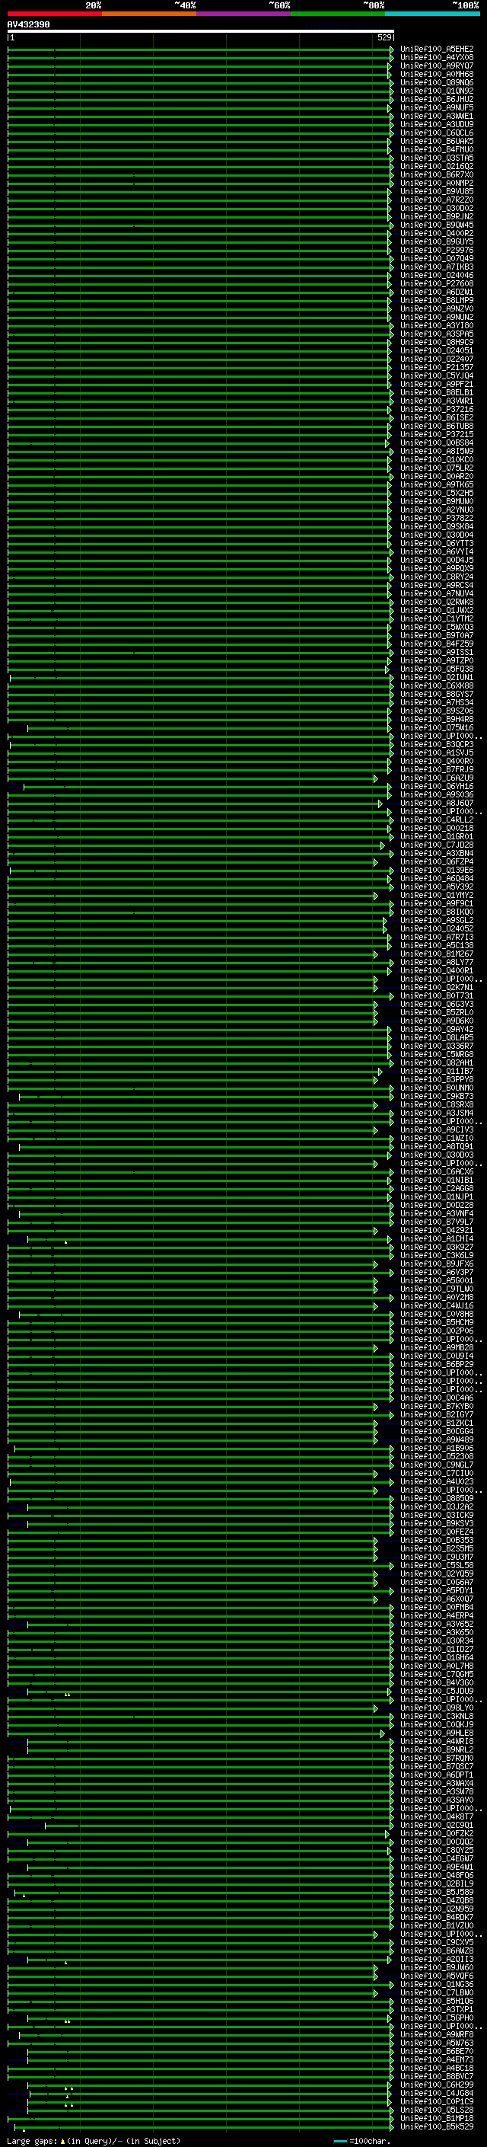Click the white query sequence bar
The width and height of the screenshot is (487, 2147).
click(x=201, y=30)
